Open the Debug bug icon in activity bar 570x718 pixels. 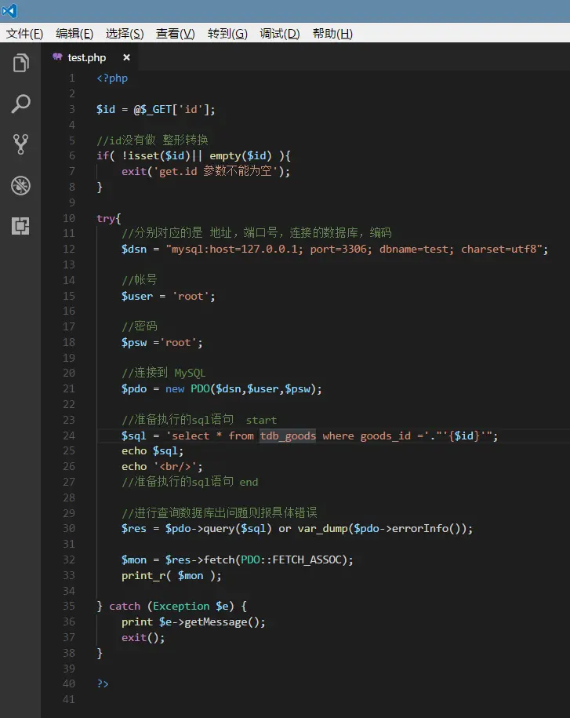click(20, 185)
